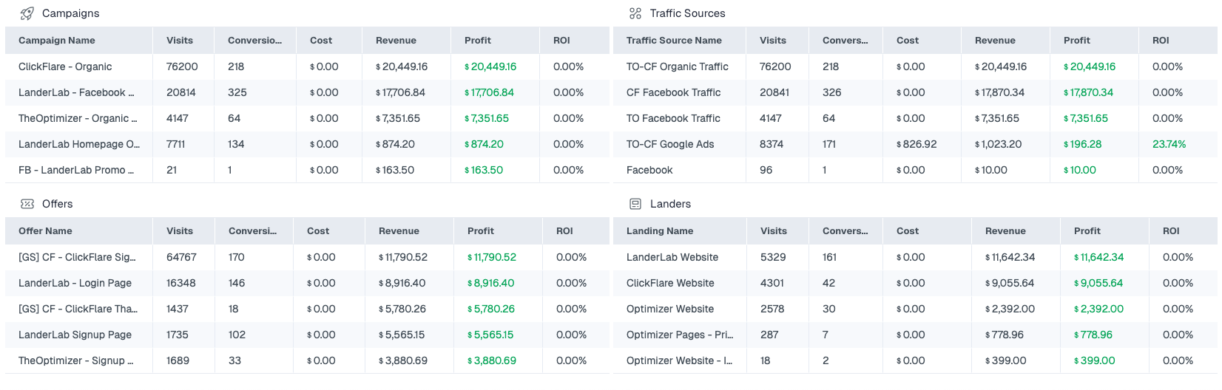1222x390 pixels.
Task: Sort campaigns by Visits column header
Action: click(x=180, y=41)
